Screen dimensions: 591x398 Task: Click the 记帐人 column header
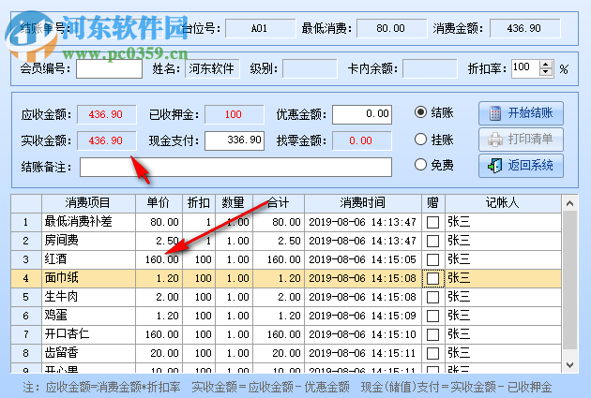(503, 203)
